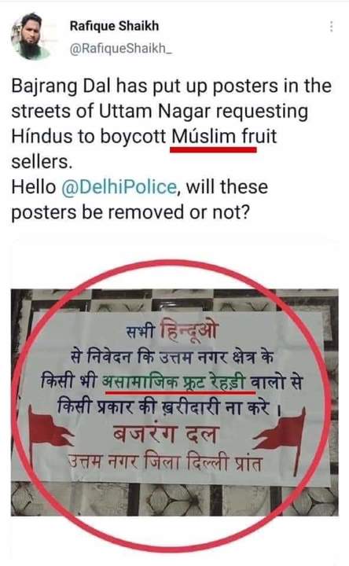Click the सभी हिन्दुओ line on poster
The width and height of the screenshot is (349, 566).
(x=172, y=329)
